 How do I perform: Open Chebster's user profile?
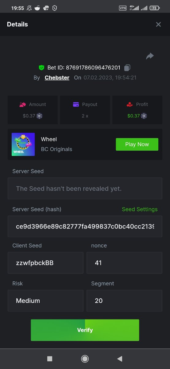point(57,77)
